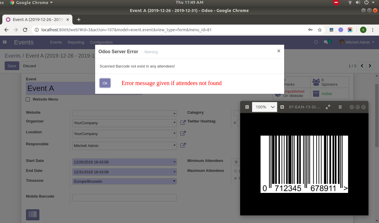
Task: Click the Minimum Attendees field
Action: pyautogui.click(x=237, y=162)
